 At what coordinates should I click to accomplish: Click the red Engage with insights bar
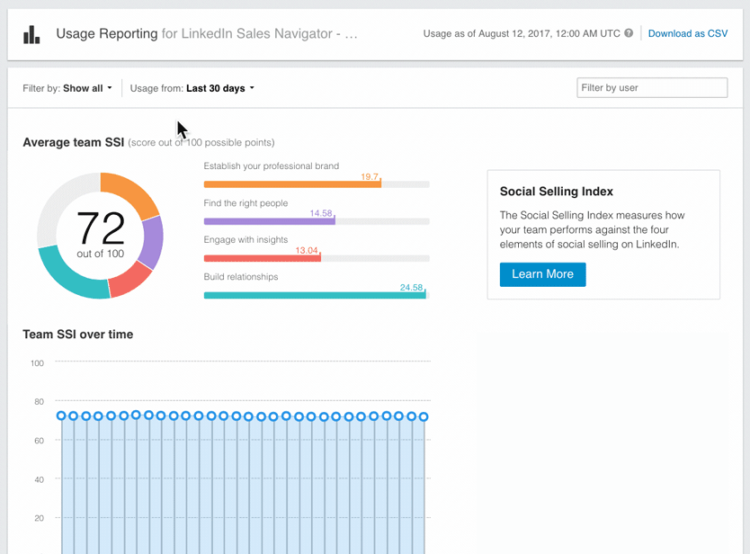point(261,256)
